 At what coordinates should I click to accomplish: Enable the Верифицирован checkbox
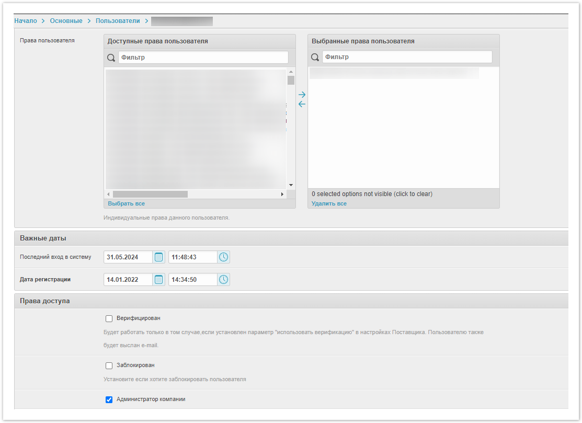tap(109, 318)
